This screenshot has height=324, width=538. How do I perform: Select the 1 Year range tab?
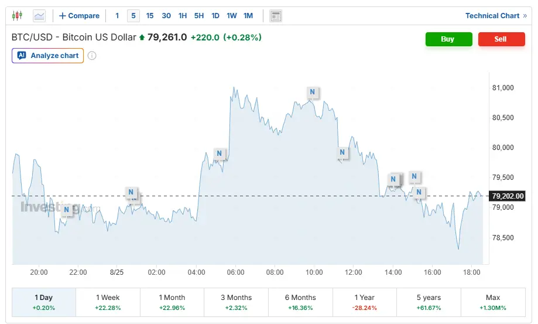pyautogui.click(x=364, y=302)
